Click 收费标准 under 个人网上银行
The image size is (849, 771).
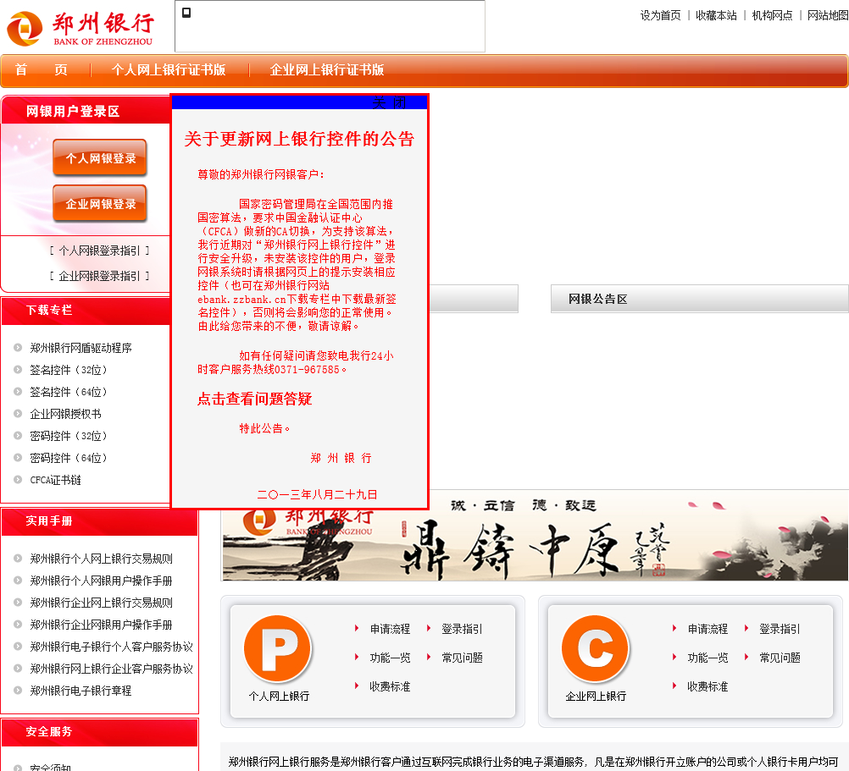390,686
